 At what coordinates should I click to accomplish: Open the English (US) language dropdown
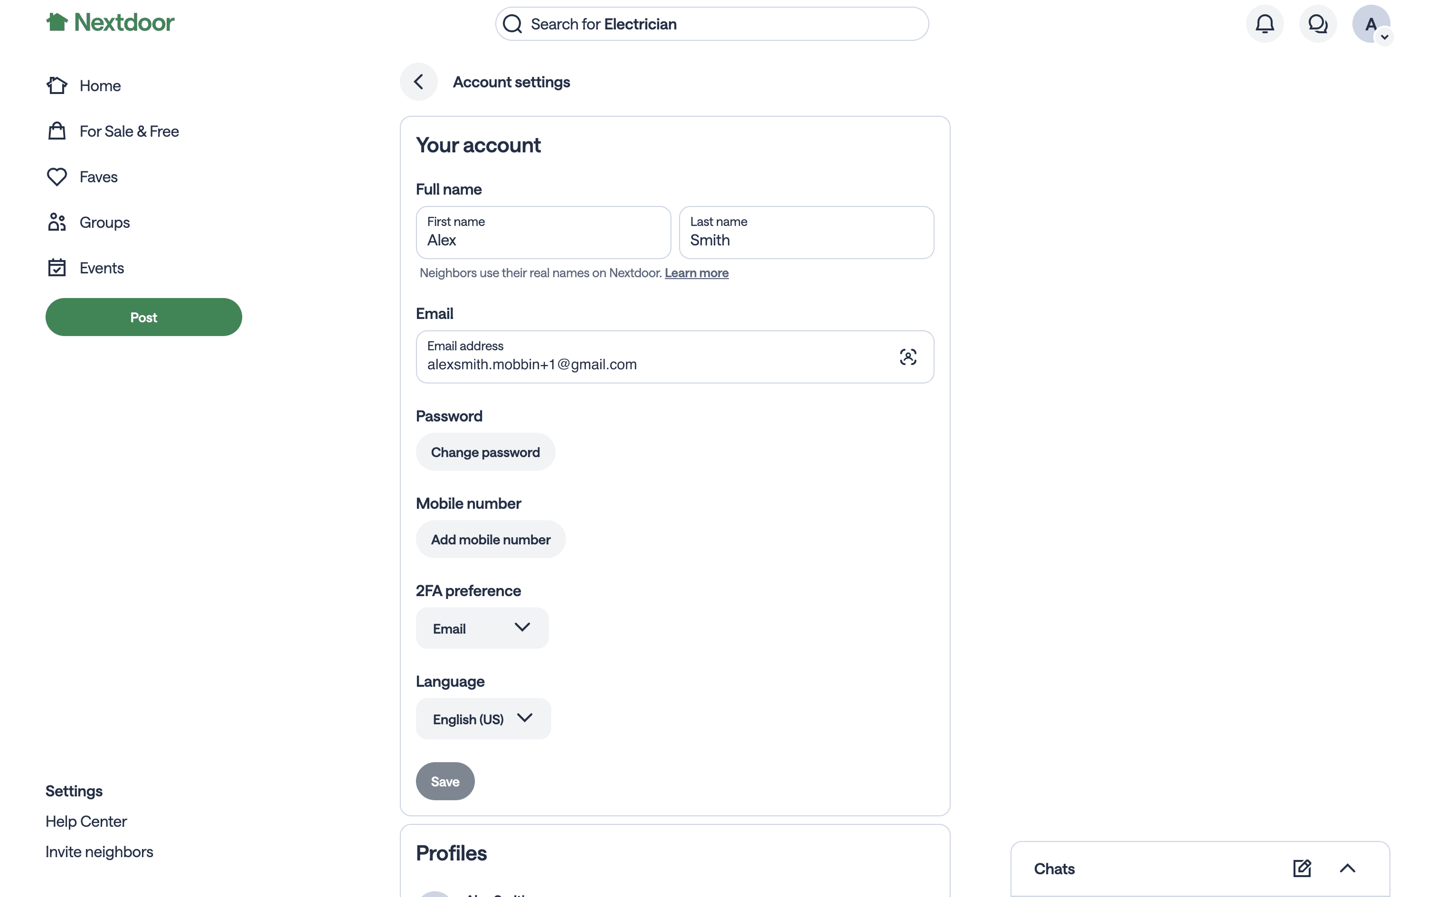483,719
